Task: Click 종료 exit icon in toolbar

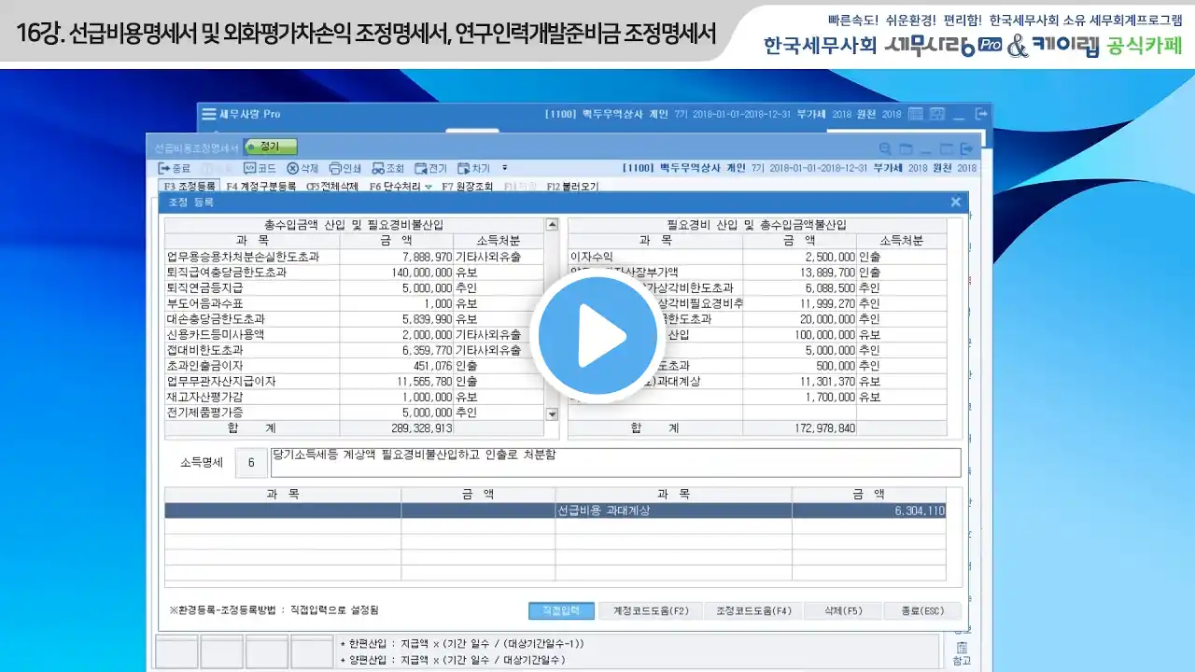Action: (175, 168)
